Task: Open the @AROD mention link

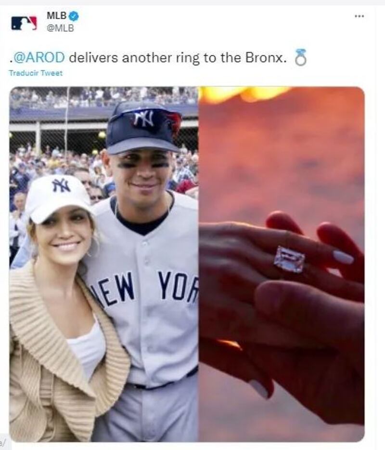Action: click(39, 58)
